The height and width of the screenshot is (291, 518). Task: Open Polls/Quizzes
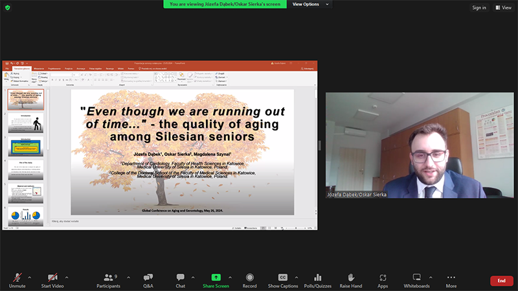point(319,277)
